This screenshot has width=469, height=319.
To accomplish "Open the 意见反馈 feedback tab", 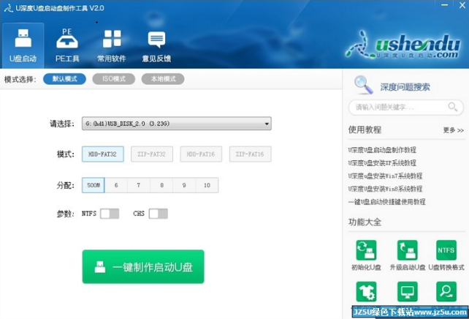I will 156,45.
